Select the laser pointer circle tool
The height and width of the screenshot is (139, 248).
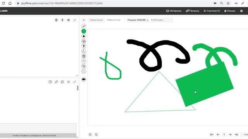pos(84,71)
